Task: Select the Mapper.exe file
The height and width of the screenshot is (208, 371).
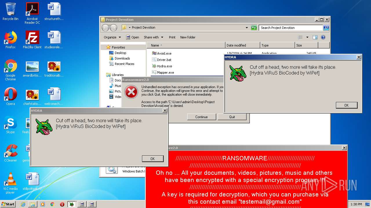Action: 163,73
